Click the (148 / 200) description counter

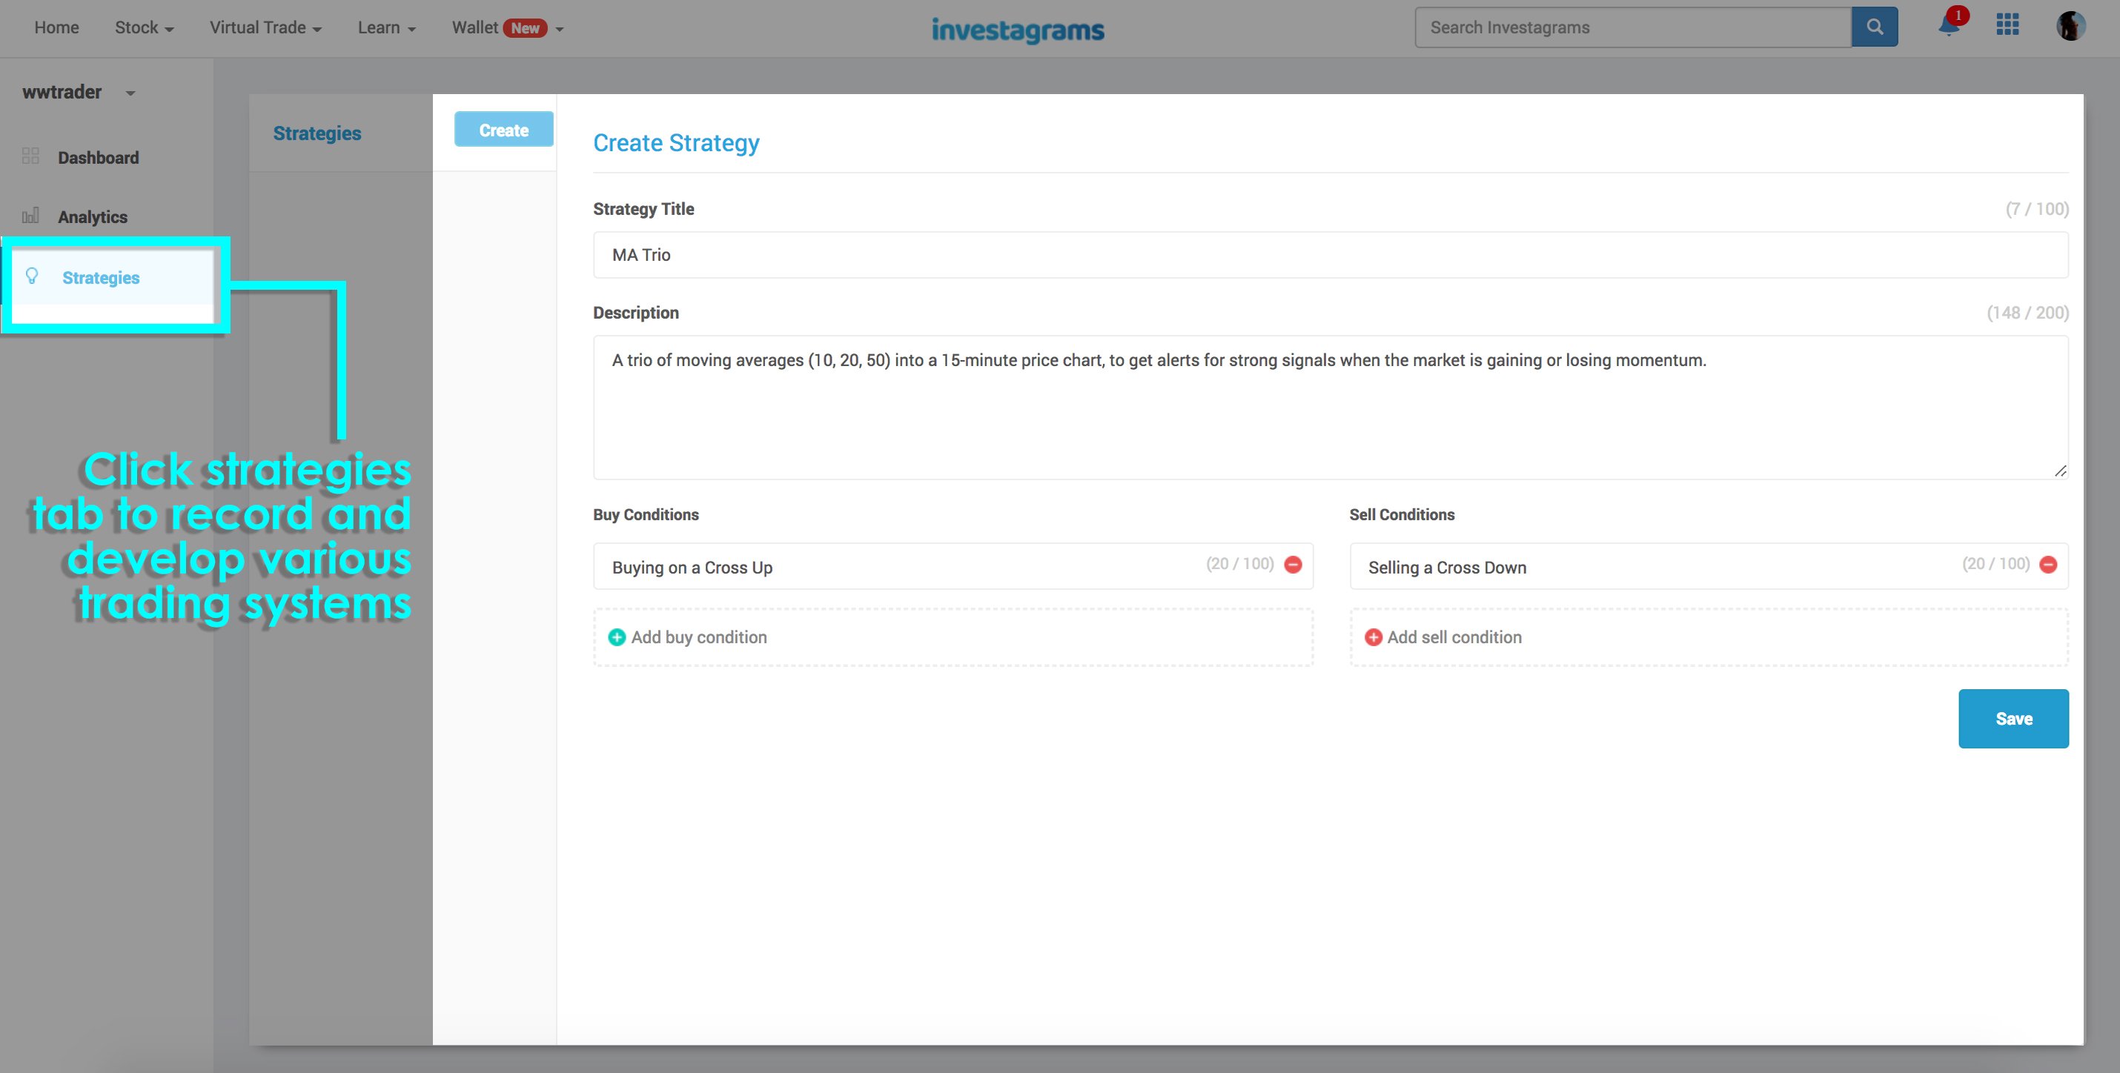point(2027,313)
